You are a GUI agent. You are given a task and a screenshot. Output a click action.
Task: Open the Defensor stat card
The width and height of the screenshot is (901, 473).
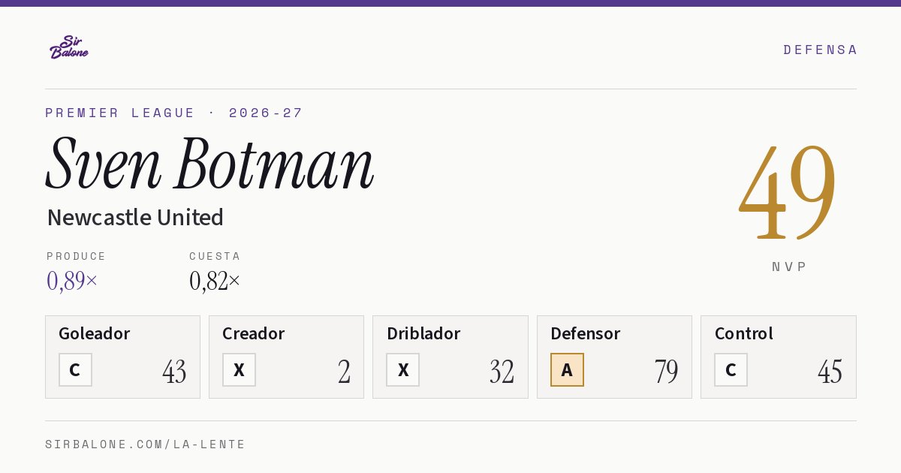tap(614, 357)
